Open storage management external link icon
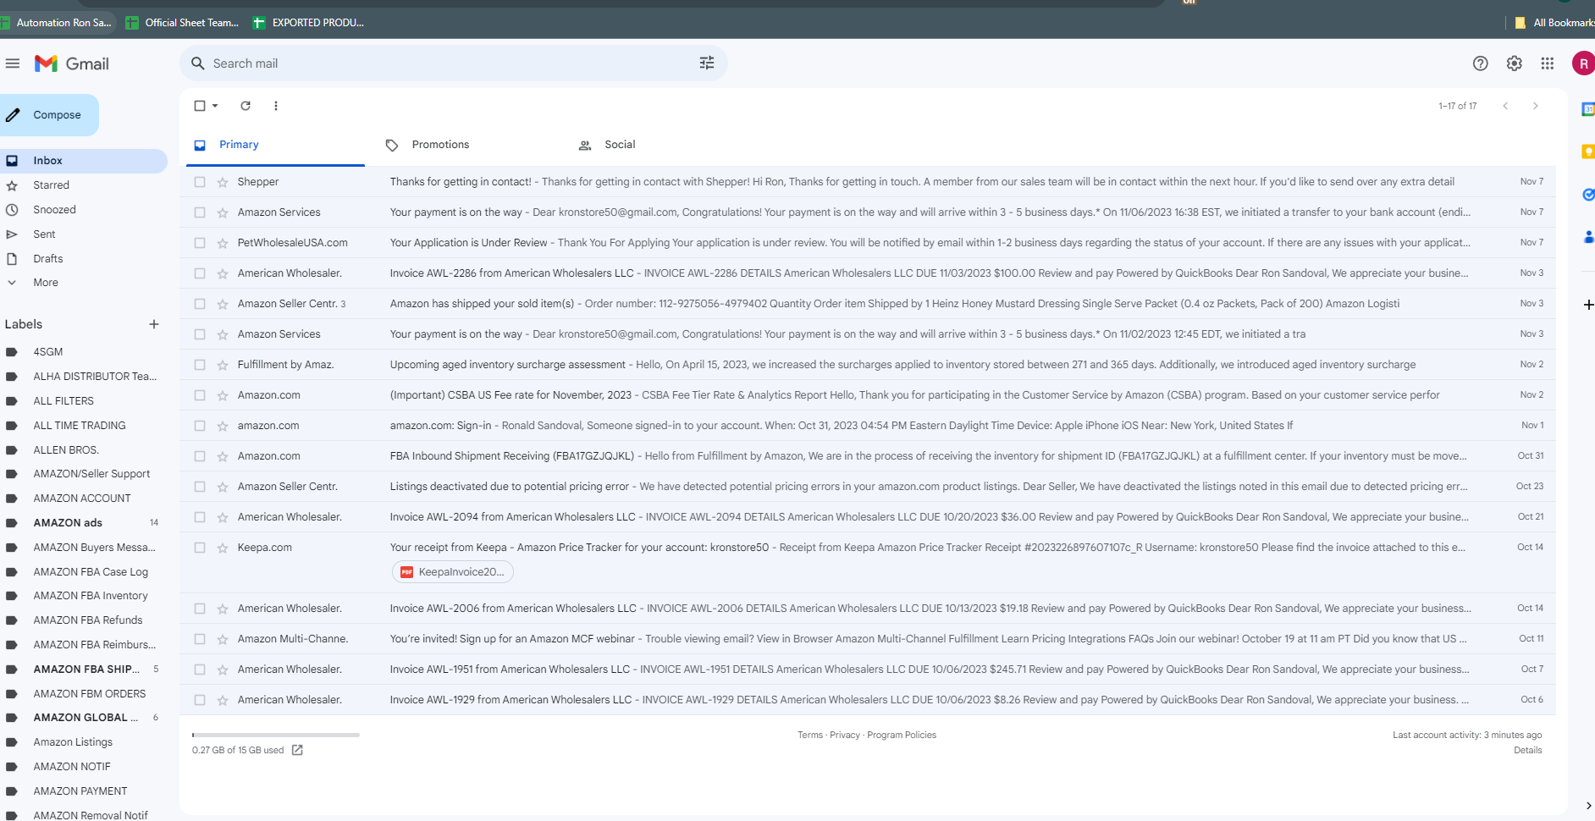Screen dimensions: 1595x821 297,750
